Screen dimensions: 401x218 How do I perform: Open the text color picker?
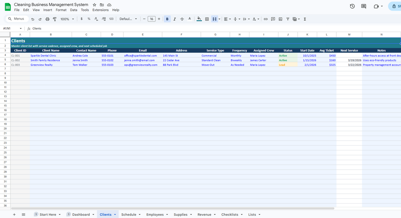pos(190,19)
